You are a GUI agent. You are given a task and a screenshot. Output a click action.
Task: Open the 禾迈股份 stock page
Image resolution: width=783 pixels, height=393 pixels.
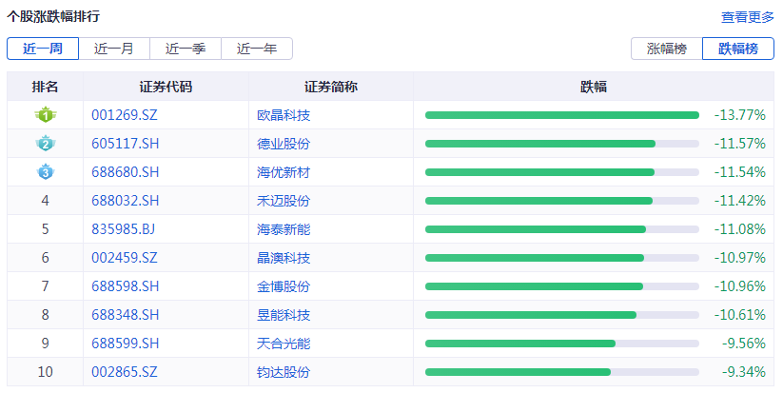point(284,201)
